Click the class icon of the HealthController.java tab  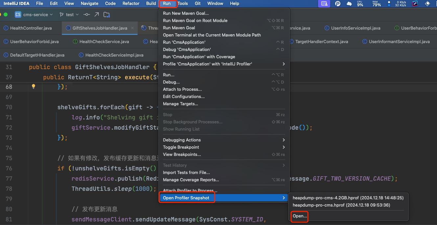point(6,28)
